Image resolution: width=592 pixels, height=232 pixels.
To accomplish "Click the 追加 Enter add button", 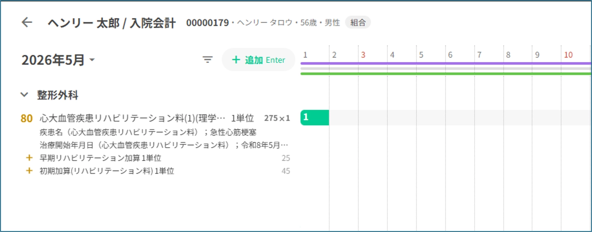I will (x=258, y=60).
